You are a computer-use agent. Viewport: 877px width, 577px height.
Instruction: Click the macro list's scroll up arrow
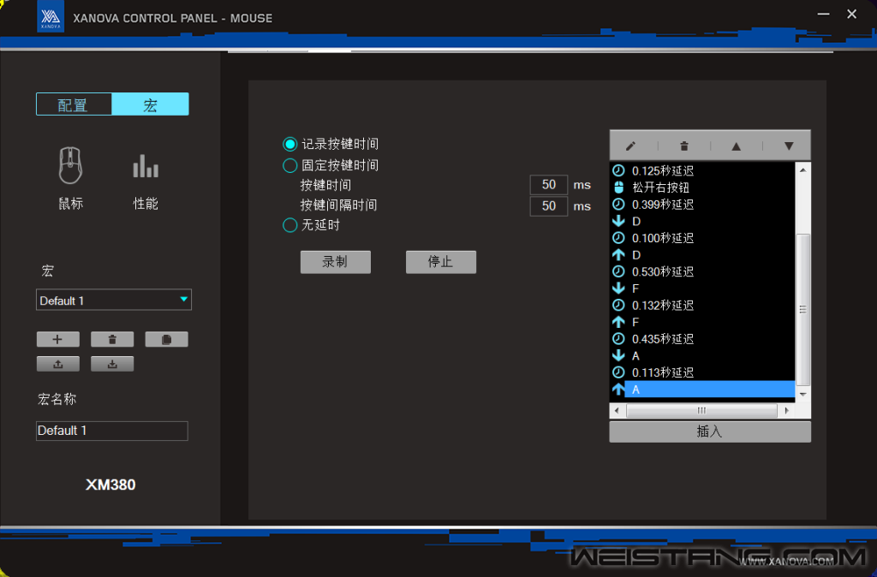tap(803, 170)
